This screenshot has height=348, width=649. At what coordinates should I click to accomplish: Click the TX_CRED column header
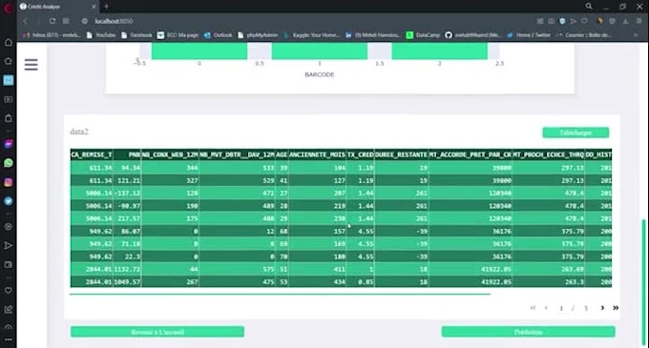(360, 154)
